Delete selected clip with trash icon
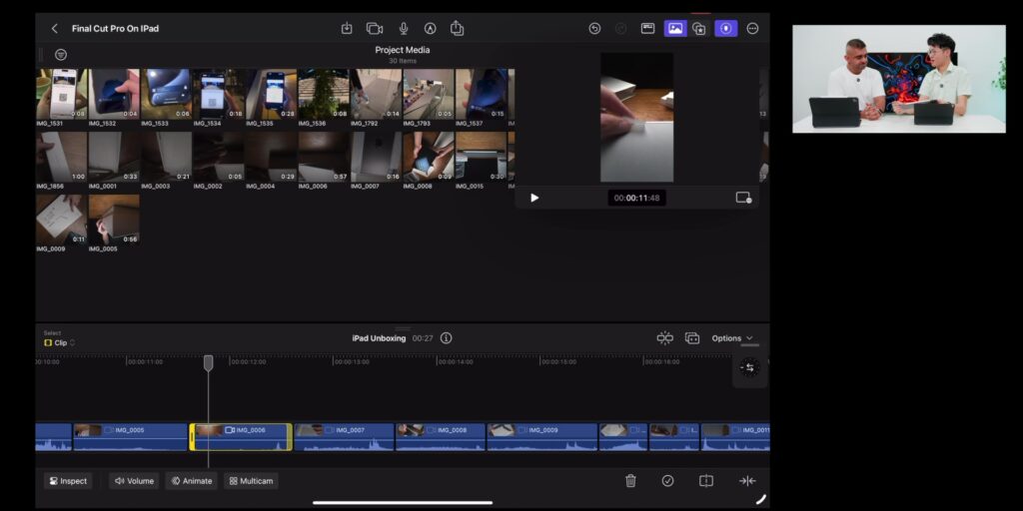1023x511 pixels. pyautogui.click(x=630, y=480)
